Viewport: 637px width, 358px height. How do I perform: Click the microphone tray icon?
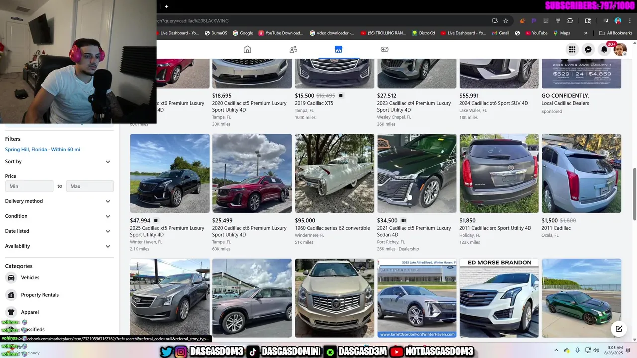point(577,350)
